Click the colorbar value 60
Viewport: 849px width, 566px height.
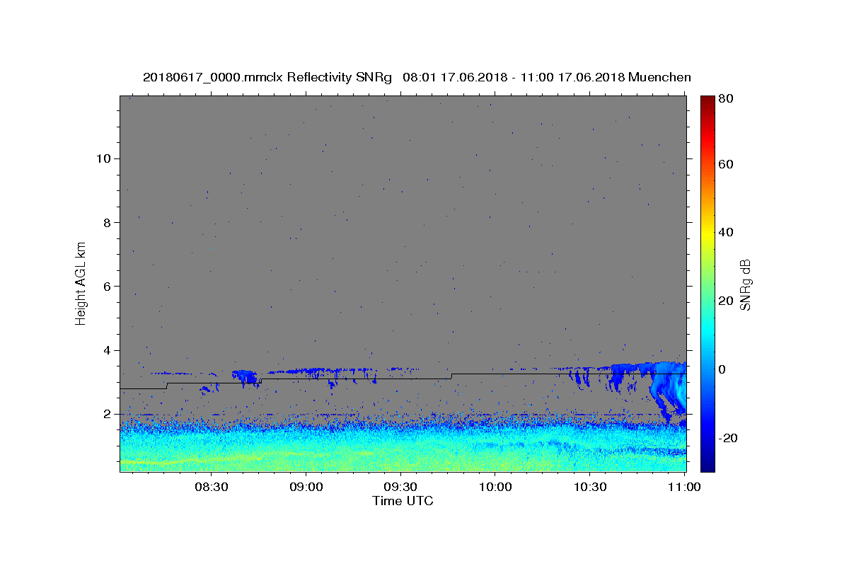coord(727,164)
